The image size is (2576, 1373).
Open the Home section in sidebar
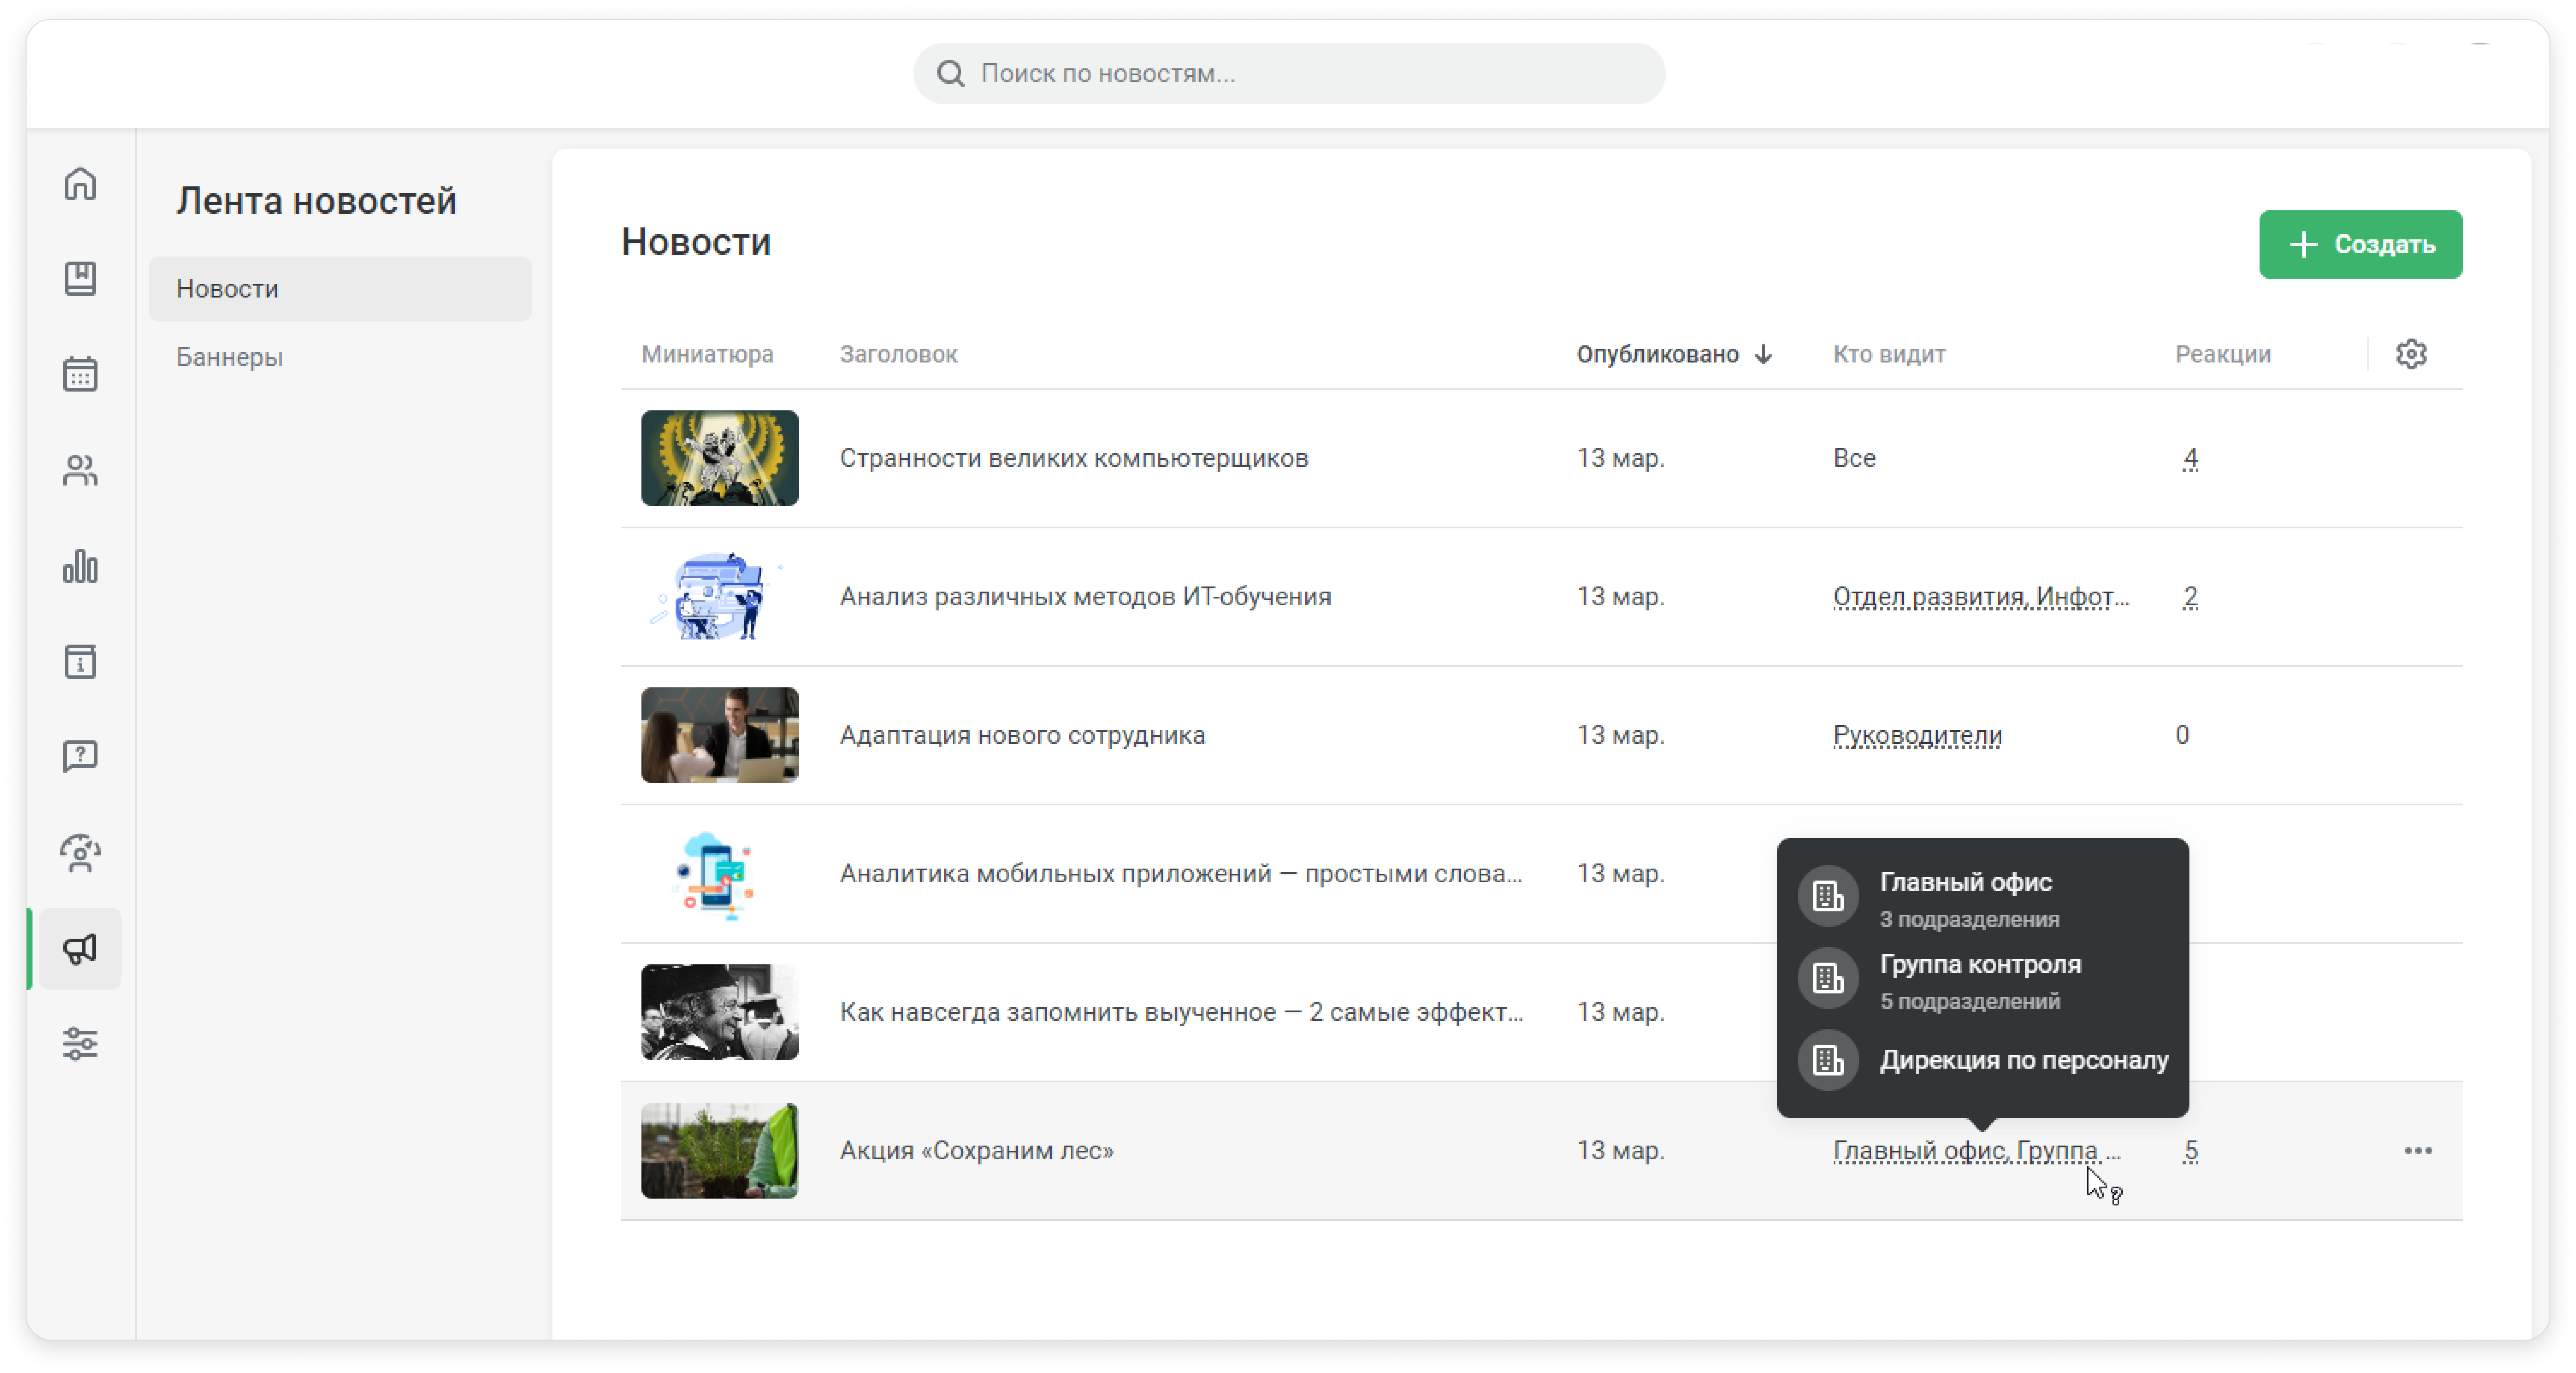pos(80,184)
